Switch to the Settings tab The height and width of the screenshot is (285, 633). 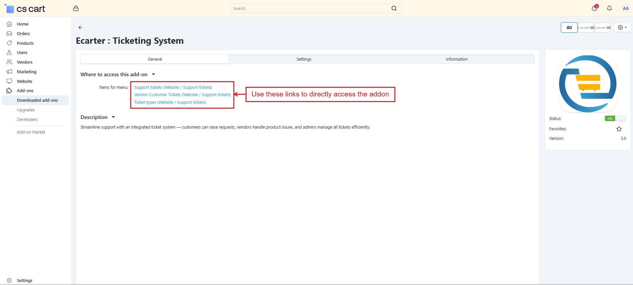304,59
